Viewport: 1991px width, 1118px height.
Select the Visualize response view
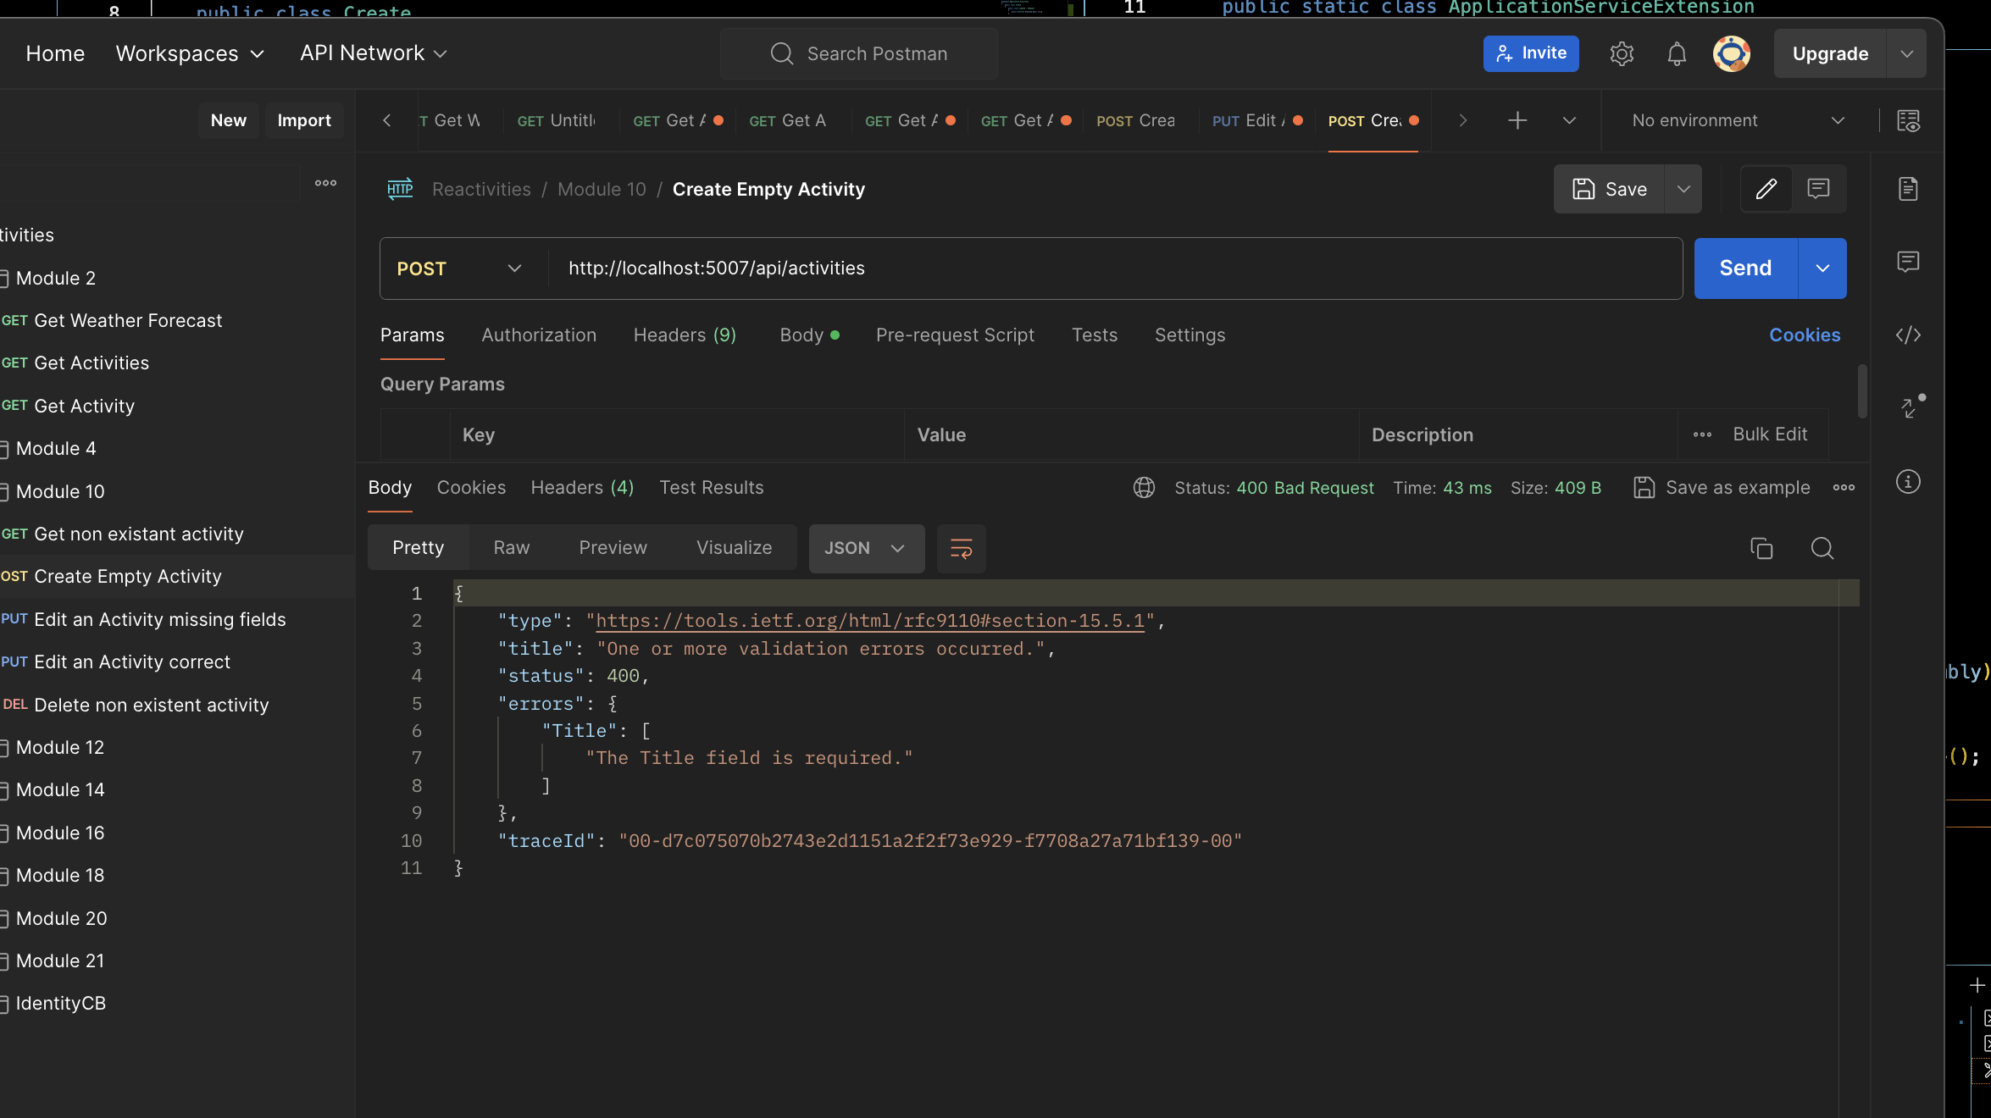coord(734,548)
